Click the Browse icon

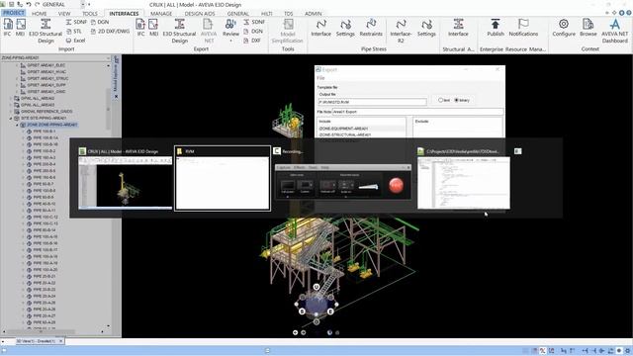pyautogui.click(x=588, y=28)
